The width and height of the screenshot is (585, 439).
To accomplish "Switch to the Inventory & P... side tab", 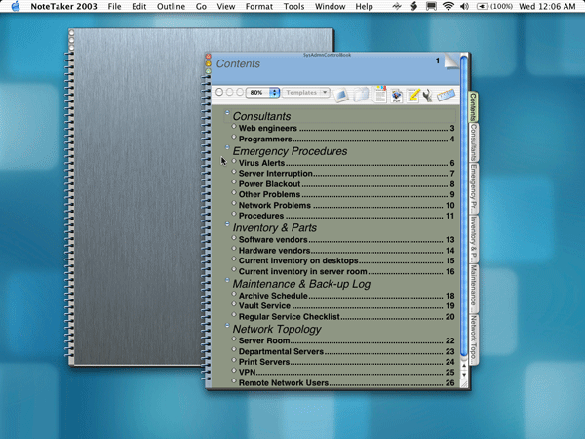I will point(473,239).
